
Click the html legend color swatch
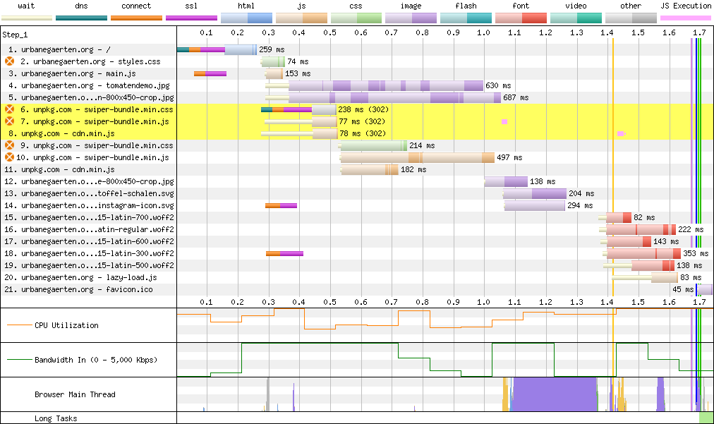pyautogui.click(x=246, y=18)
